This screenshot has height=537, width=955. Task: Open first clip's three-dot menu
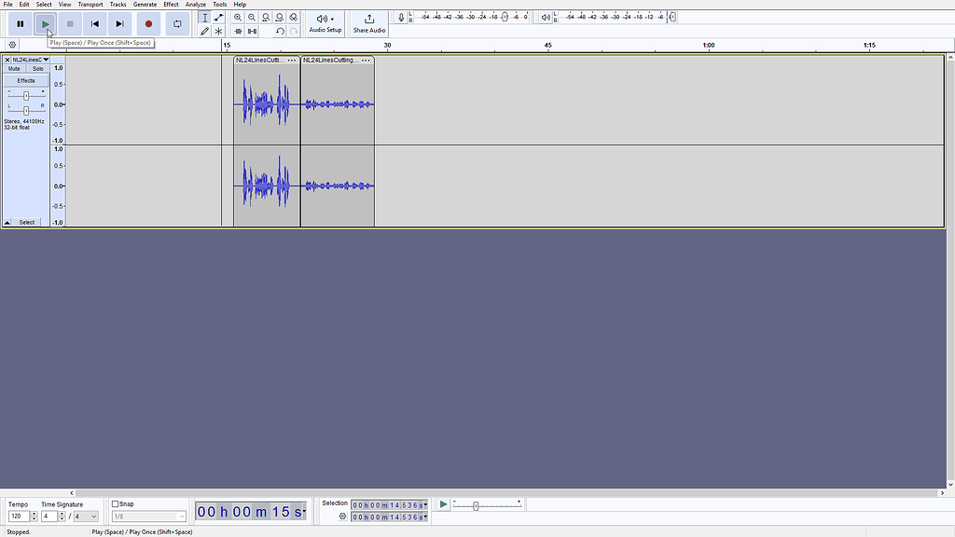click(x=292, y=61)
